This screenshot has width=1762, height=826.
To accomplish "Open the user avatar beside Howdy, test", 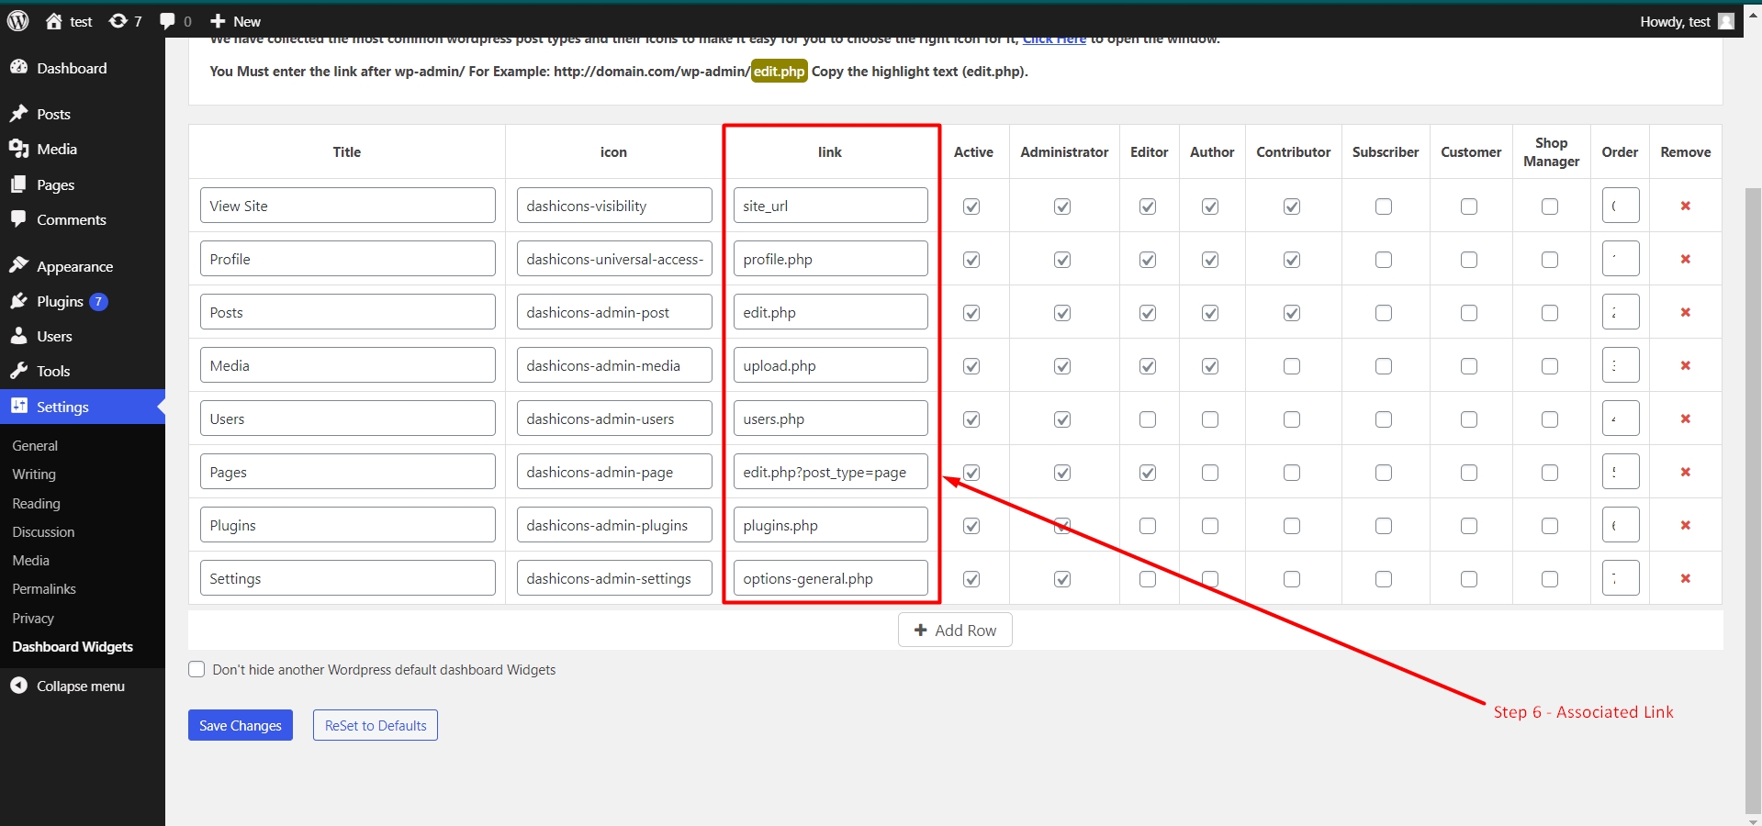I will pos(1726,21).
